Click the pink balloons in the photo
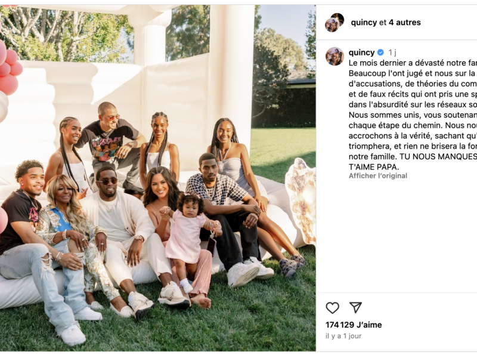This screenshot has width=477, height=358. click(x=10, y=69)
